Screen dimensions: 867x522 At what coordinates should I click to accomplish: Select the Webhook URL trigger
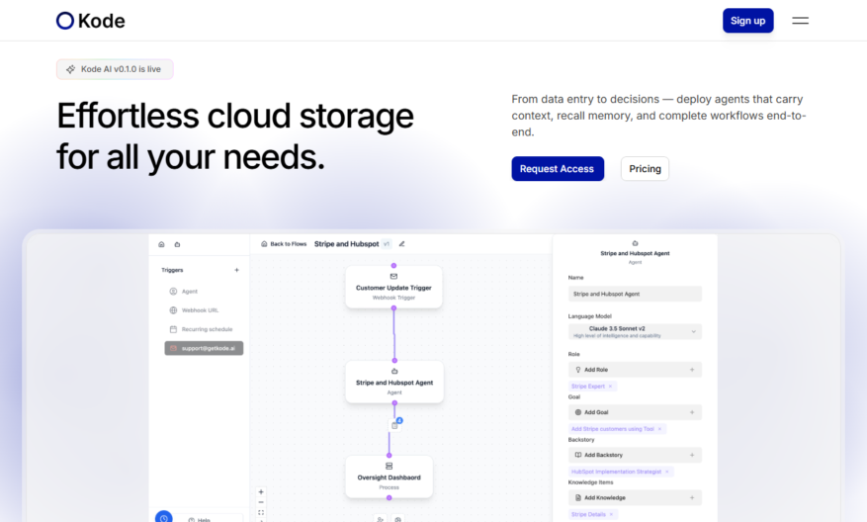194,310
